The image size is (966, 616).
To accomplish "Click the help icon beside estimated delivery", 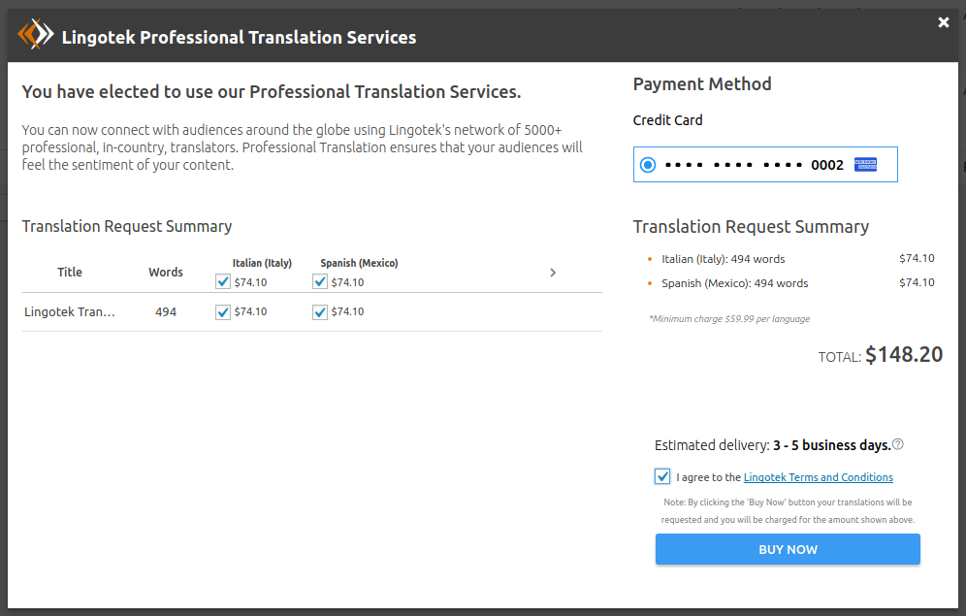I will pyautogui.click(x=898, y=445).
